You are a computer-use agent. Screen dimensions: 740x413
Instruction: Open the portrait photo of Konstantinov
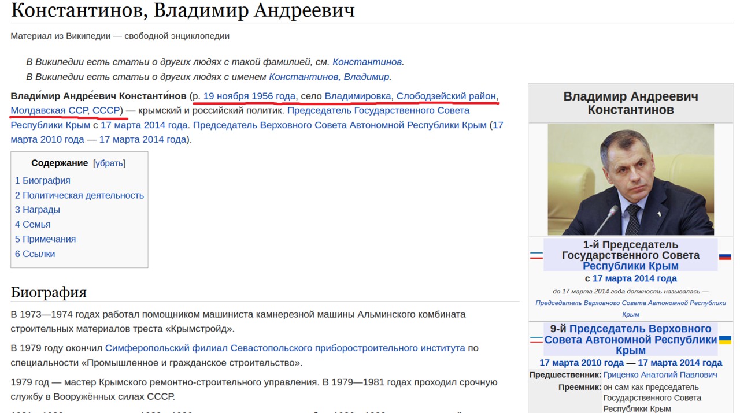631,179
